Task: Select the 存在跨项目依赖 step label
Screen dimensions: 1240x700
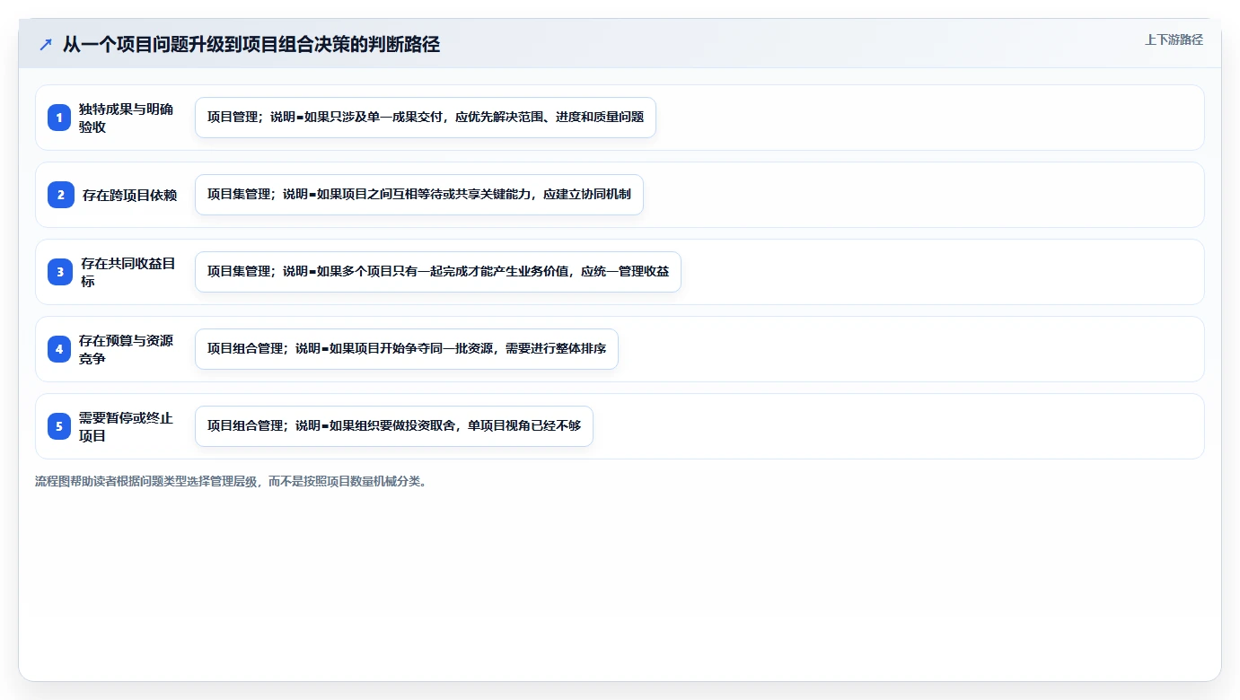Action: click(129, 195)
